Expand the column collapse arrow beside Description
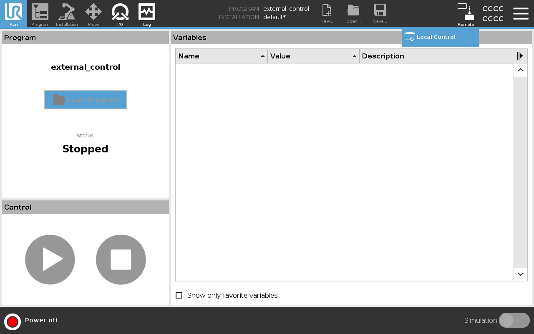This screenshot has height=334, width=534. click(x=520, y=56)
